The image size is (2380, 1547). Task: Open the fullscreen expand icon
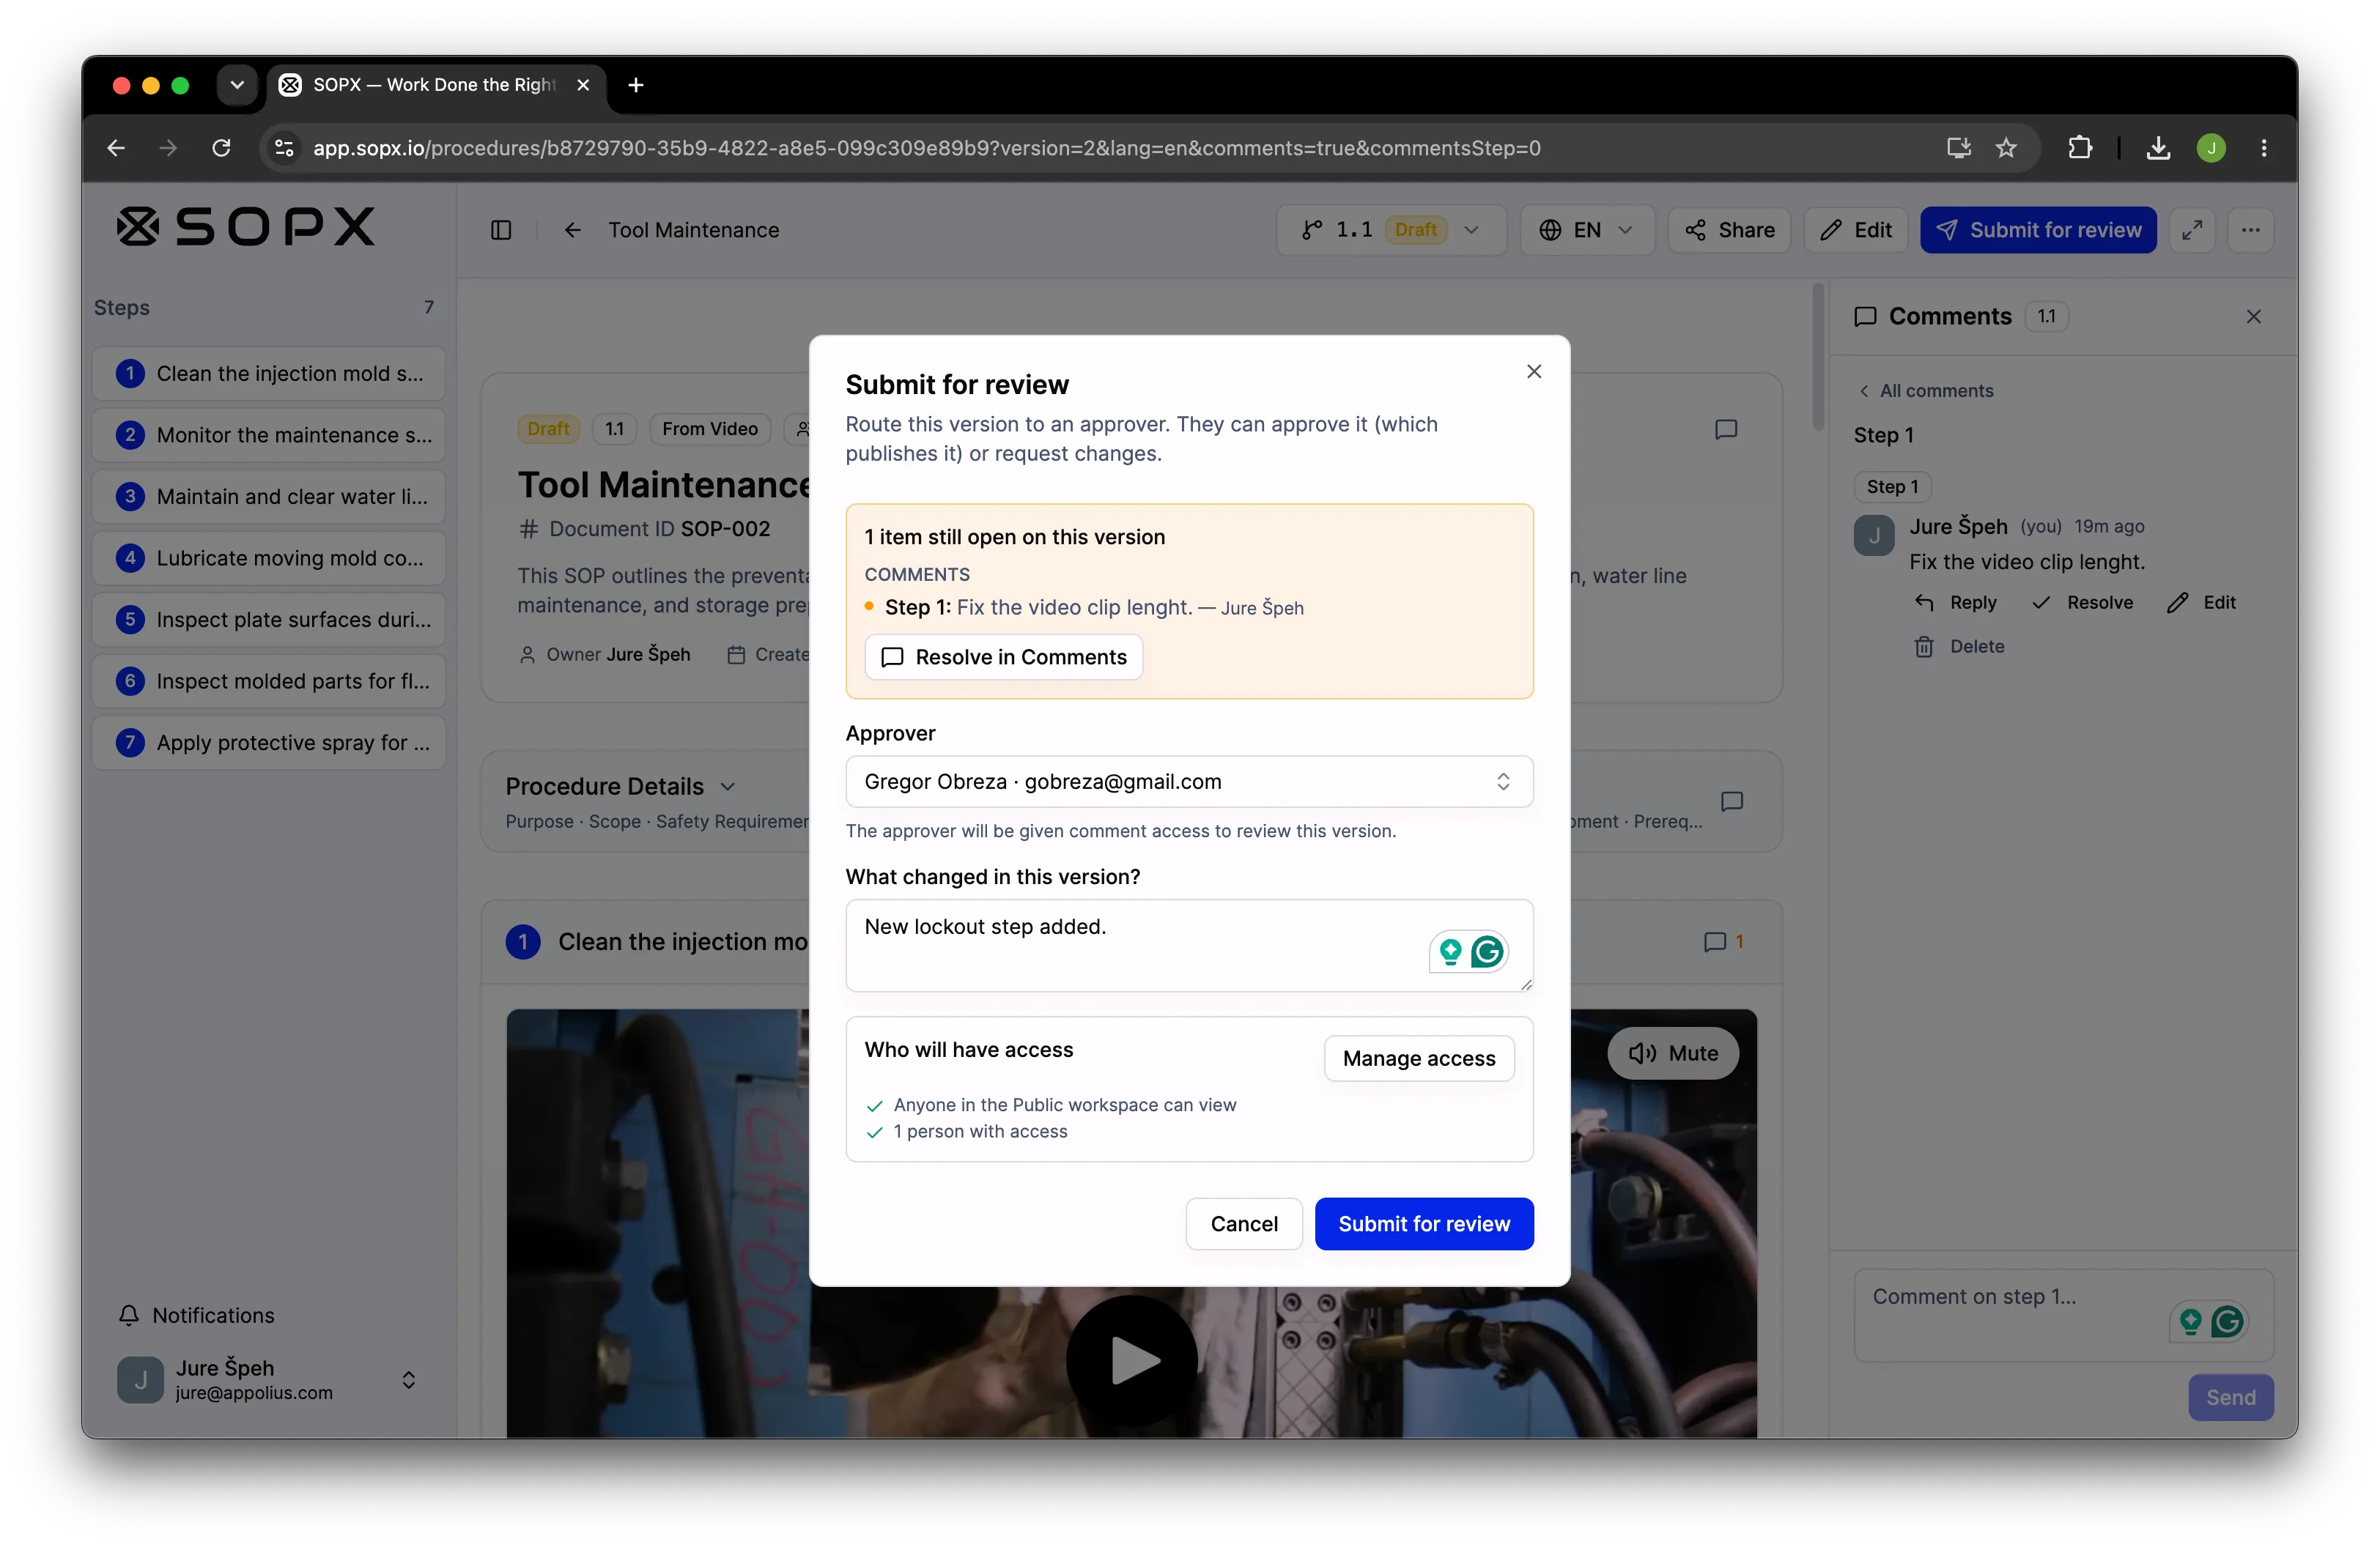tap(2192, 230)
